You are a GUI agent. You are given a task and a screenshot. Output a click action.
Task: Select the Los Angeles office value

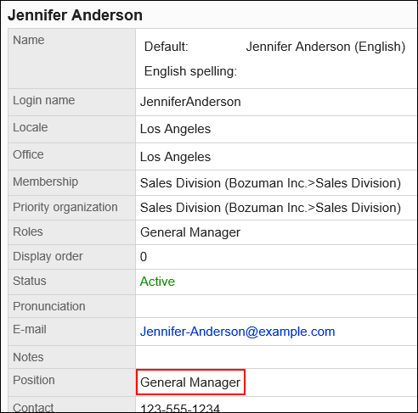coord(175,157)
